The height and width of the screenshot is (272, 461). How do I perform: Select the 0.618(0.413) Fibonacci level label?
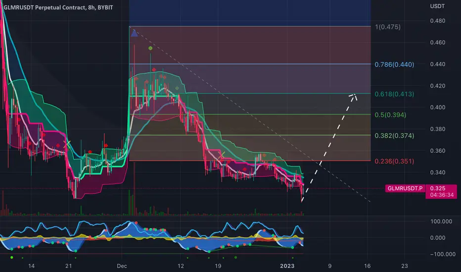click(x=394, y=94)
